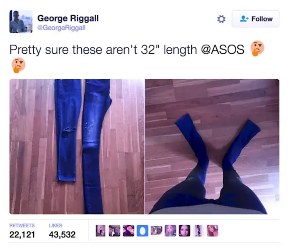Viewport: 291px width, 249px height.
Task: Open the gear settings icon
Action: click(221, 19)
